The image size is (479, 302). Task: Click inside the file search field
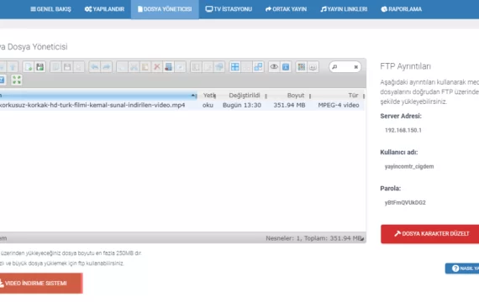(345, 67)
